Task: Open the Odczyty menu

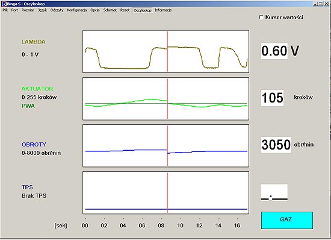Action: click(57, 10)
